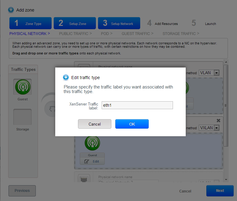Open the VXLAN isolation method dropdown

pyautogui.click(x=209, y=128)
